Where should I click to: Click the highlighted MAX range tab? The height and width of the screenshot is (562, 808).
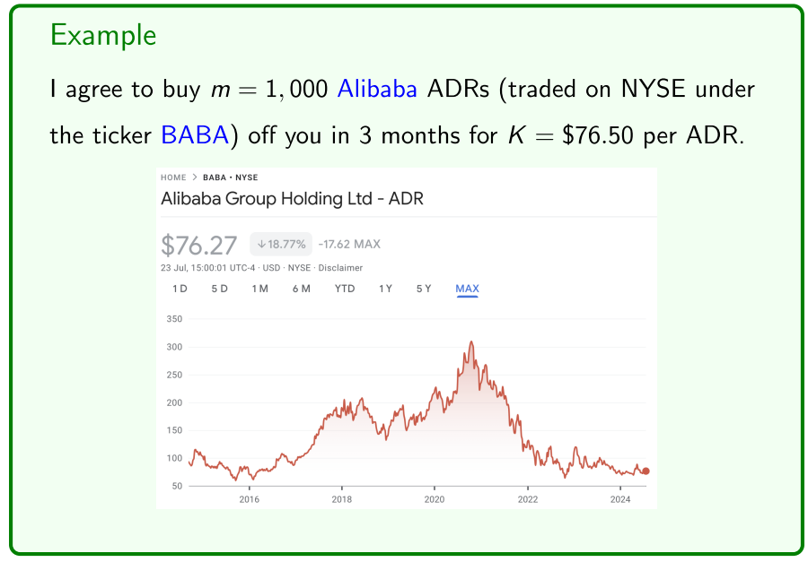tap(467, 289)
